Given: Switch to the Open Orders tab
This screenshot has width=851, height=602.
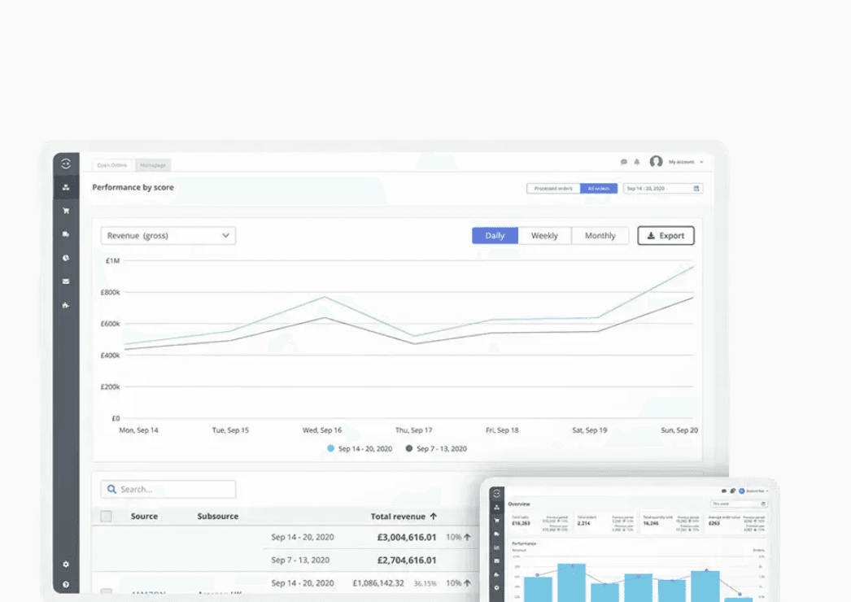Looking at the screenshot, I should click(x=112, y=165).
